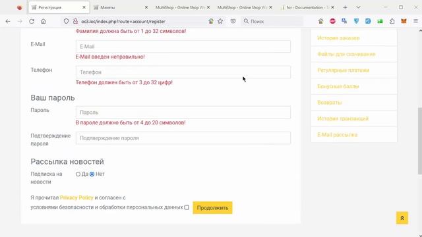This screenshot has width=422, height=237.
Task: Open the toolbar home extension icon
Action: coord(320,21)
